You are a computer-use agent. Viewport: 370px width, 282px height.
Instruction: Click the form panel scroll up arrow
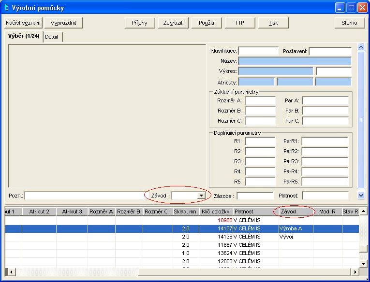pos(361,47)
